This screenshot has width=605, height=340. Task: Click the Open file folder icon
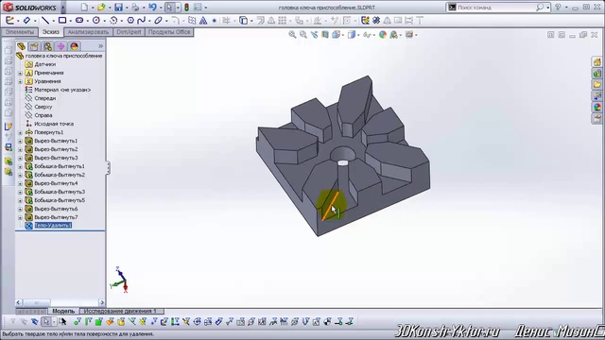pos(101,8)
